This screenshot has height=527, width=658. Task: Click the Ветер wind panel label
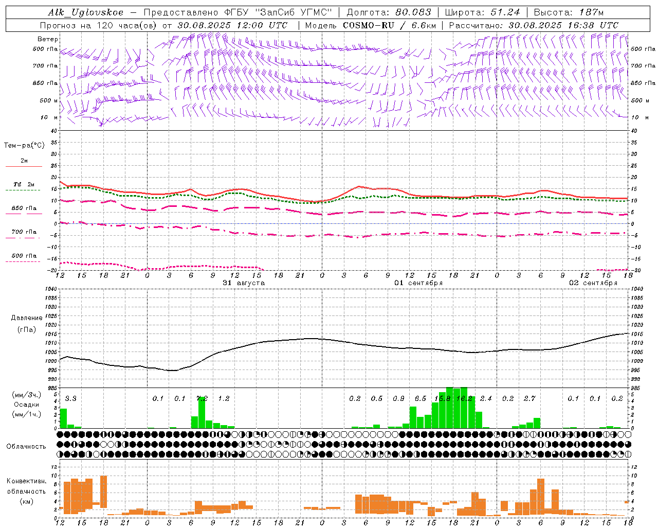pyautogui.click(x=48, y=39)
